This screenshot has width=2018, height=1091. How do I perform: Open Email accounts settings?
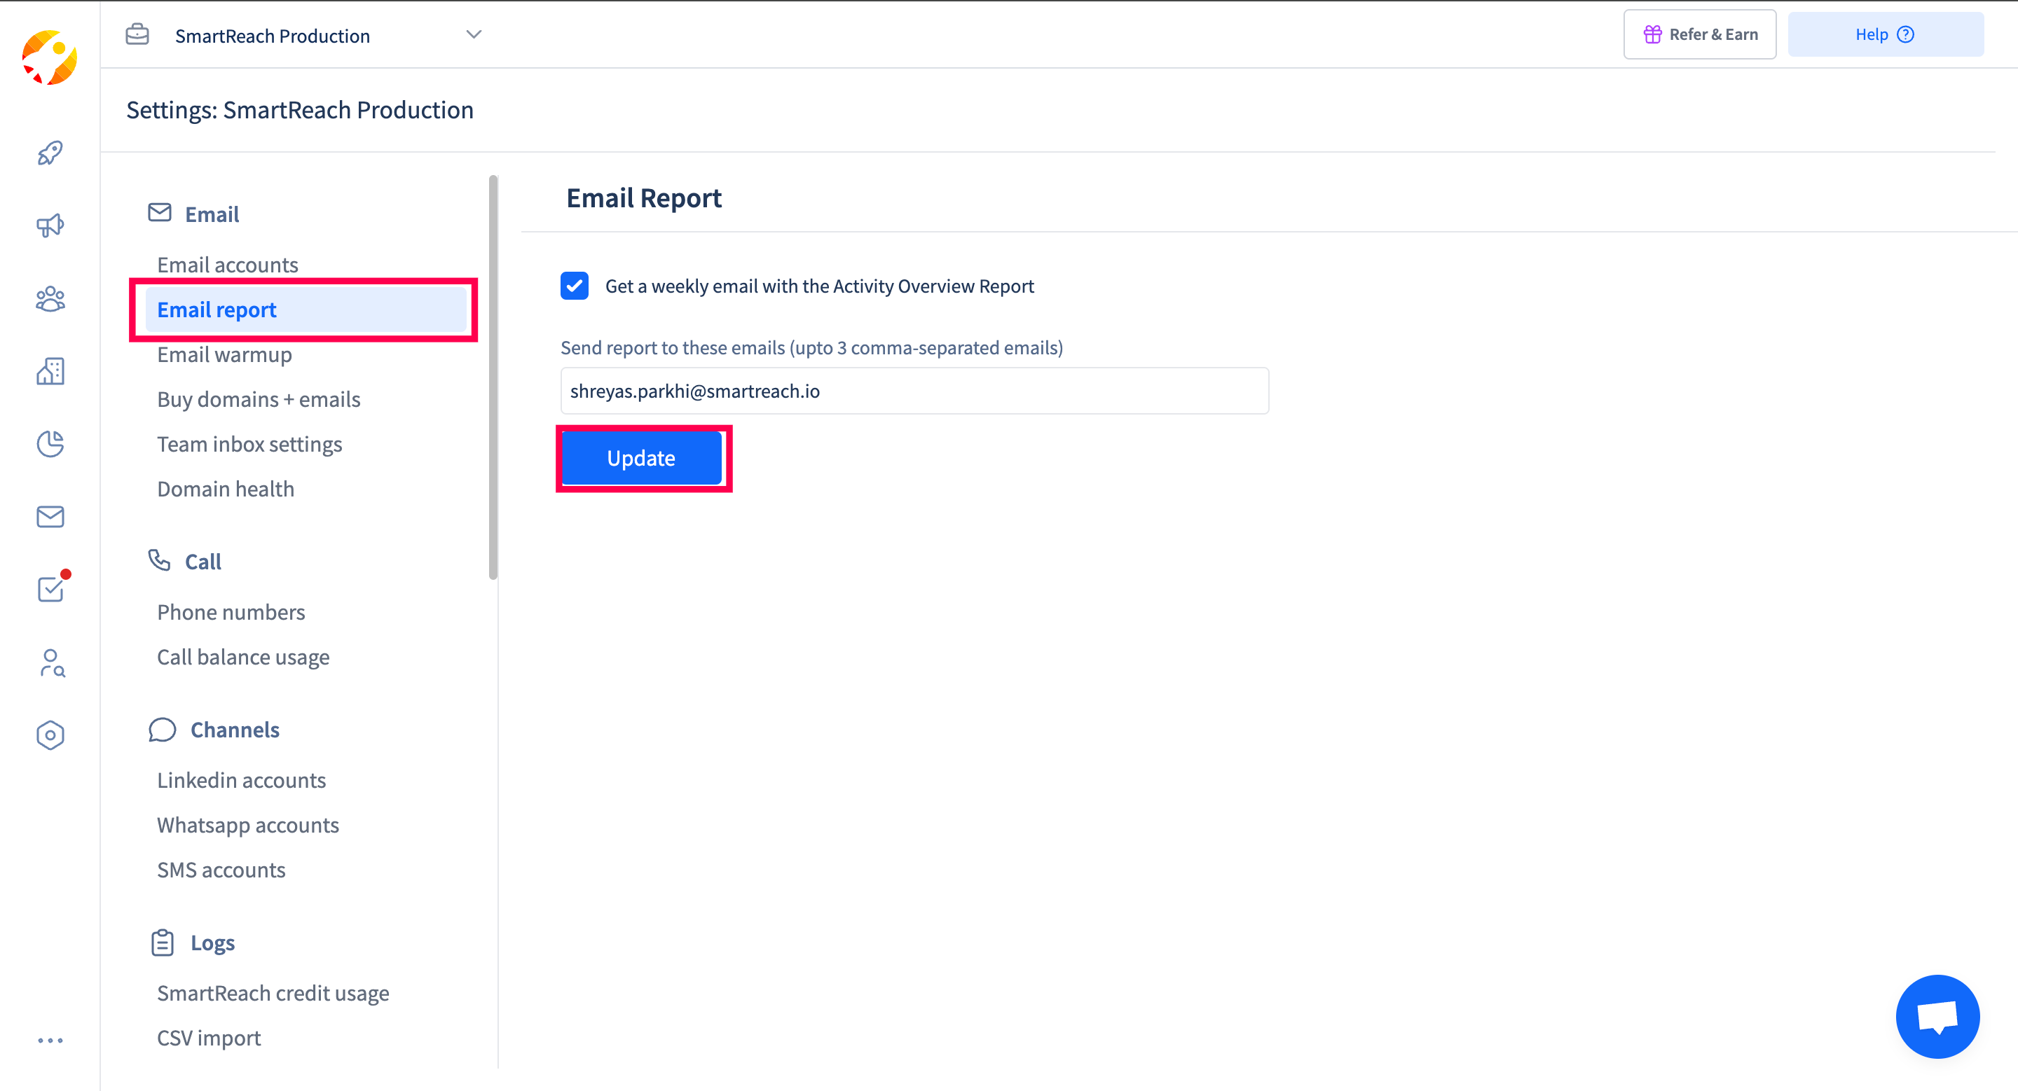(x=227, y=265)
